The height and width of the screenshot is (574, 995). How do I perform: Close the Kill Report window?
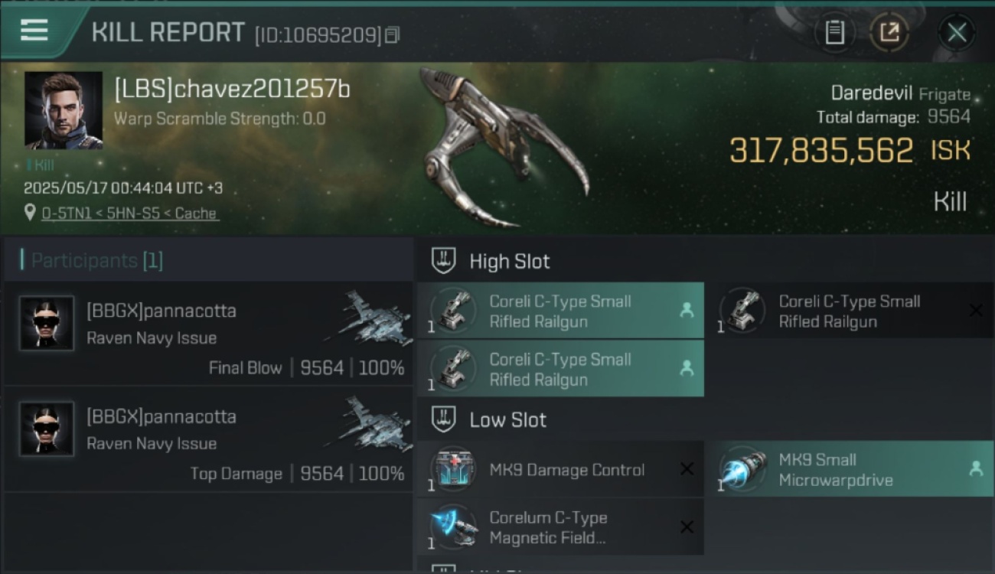[956, 32]
